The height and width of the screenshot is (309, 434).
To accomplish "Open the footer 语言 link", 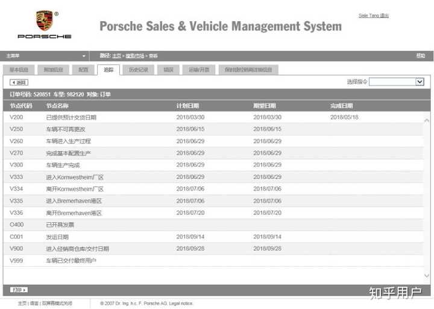I will 34,304.
